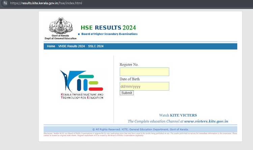253x150 pixels.
Task: Click the red disclaimer text at bottom
Action: point(140,134)
